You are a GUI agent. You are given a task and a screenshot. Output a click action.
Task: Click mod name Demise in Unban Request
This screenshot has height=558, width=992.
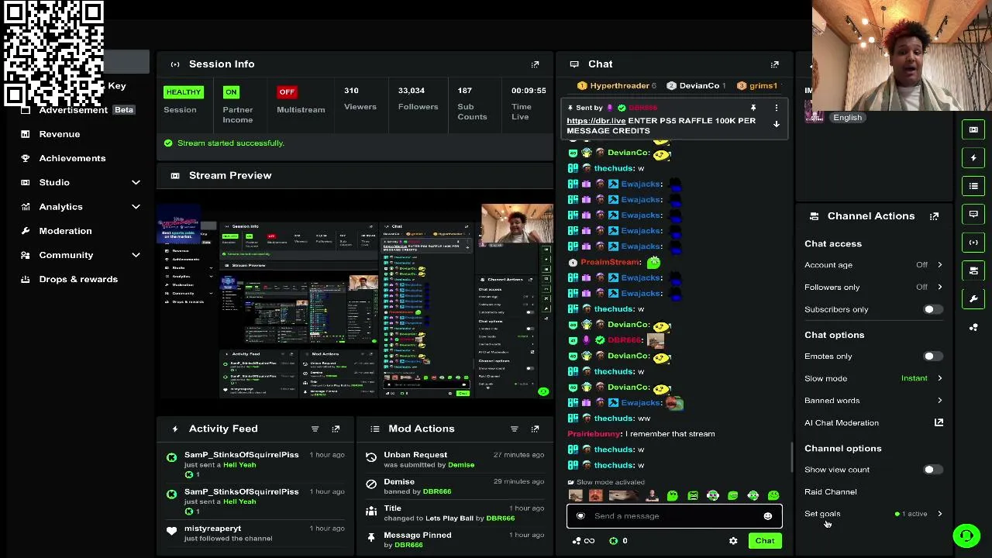(x=461, y=465)
